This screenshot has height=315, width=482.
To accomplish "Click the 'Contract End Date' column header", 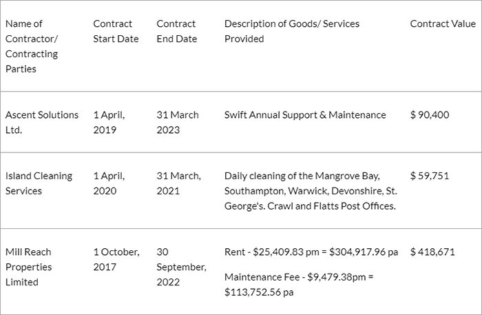I will tap(176, 31).
